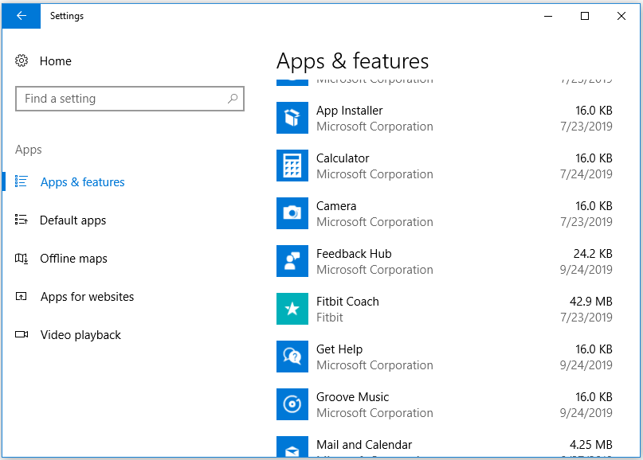Click the Apps for websites sidebar icon
Image resolution: width=643 pixels, height=460 pixels.
click(21, 296)
